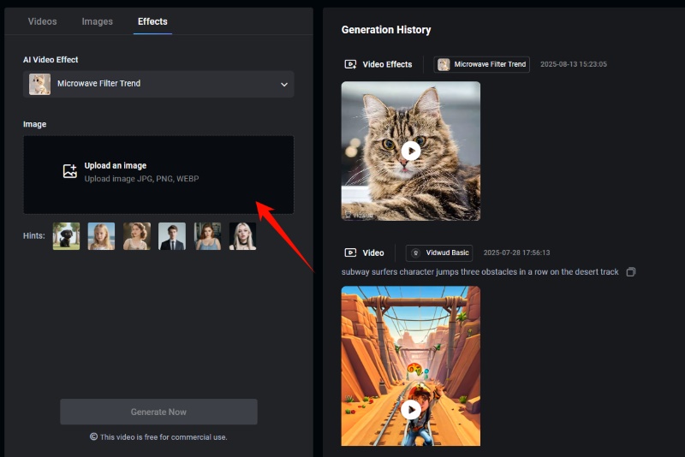The image size is (685, 457).
Task: Click the AI Video Effect label
Action: (x=51, y=60)
